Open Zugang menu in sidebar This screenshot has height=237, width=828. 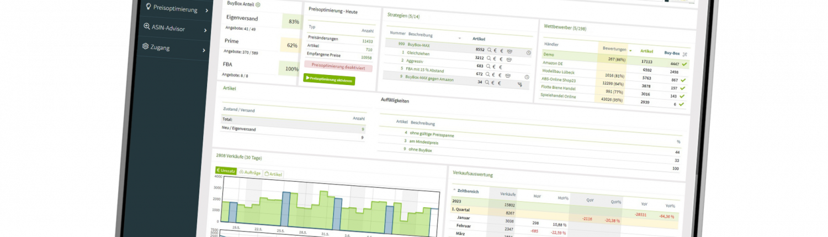pyautogui.click(x=160, y=48)
